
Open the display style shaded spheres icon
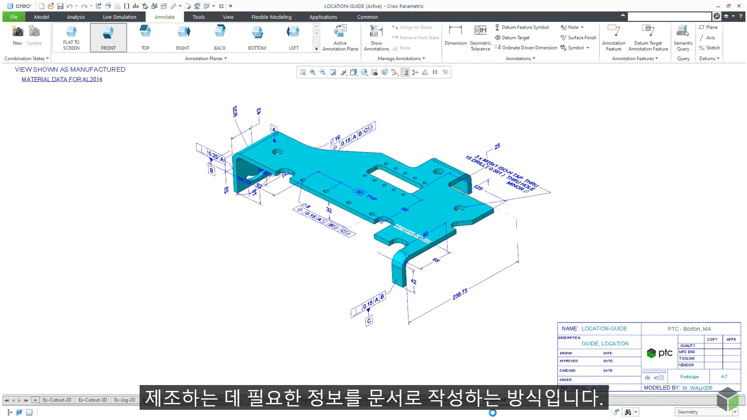(343, 72)
